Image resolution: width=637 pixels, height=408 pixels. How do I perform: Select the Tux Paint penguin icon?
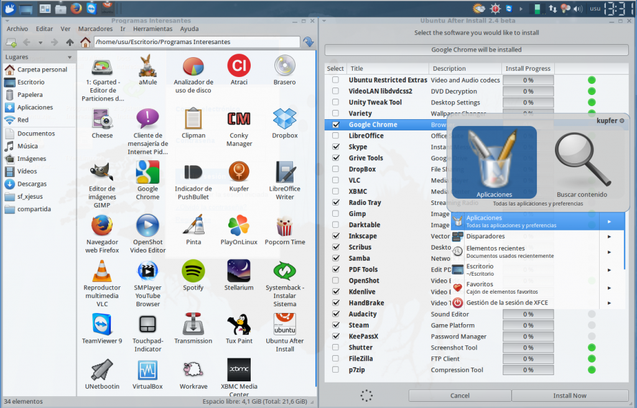[239, 324]
